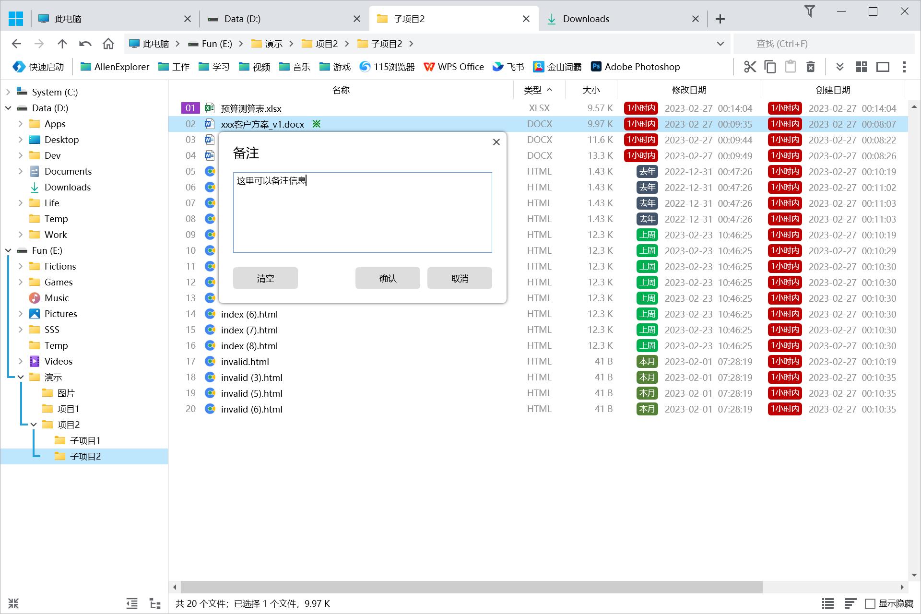Switch to the Data (D:) tab
The image size is (921, 614).
click(242, 19)
